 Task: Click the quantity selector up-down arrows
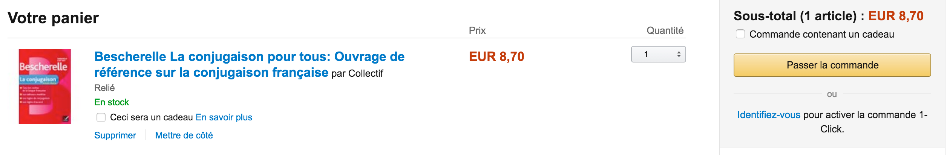[679, 55]
